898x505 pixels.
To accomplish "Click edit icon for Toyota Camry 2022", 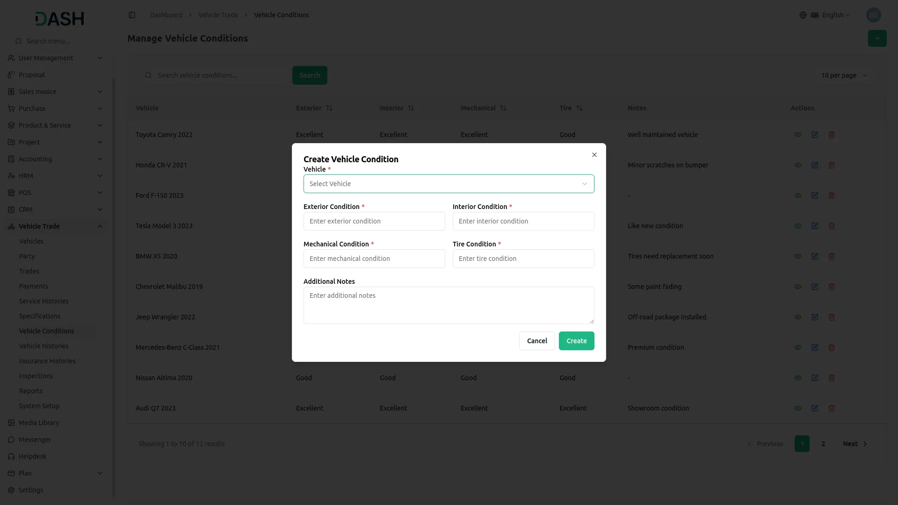I will coord(815,135).
